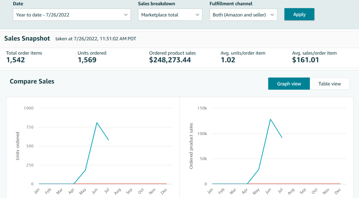The width and height of the screenshot is (359, 198).
Task: Click the Date dropdown chevron arrow
Action: (126, 15)
